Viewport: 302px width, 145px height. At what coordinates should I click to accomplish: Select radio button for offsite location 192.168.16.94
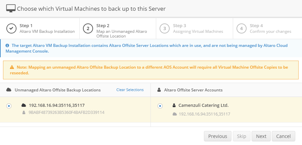9,106
